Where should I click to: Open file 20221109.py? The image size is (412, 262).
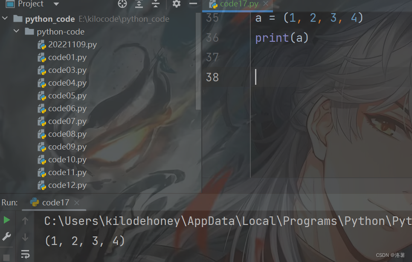point(72,45)
